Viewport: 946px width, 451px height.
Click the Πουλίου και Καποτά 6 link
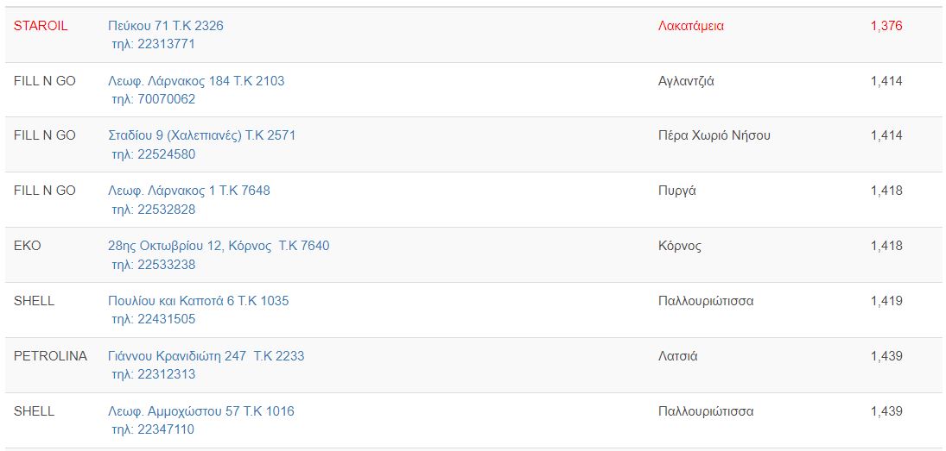[198, 301]
